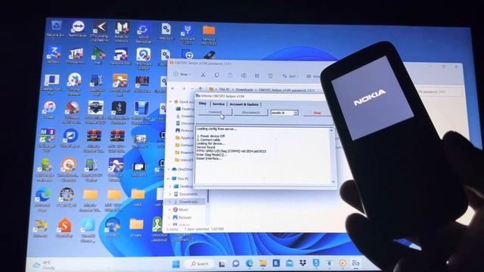Click the 'Loading config from server...' log line

click(x=217, y=129)
